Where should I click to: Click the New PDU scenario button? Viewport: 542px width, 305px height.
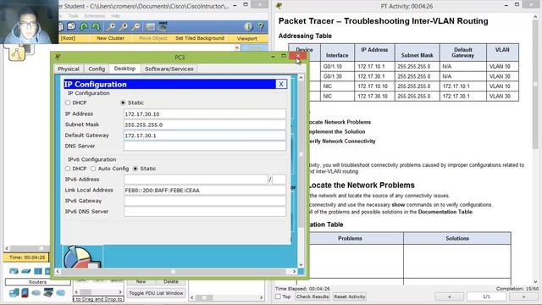141,282
